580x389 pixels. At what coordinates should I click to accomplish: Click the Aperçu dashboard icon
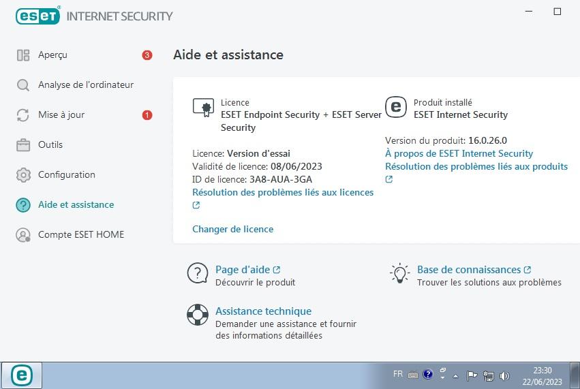click(x=23, y=55)
